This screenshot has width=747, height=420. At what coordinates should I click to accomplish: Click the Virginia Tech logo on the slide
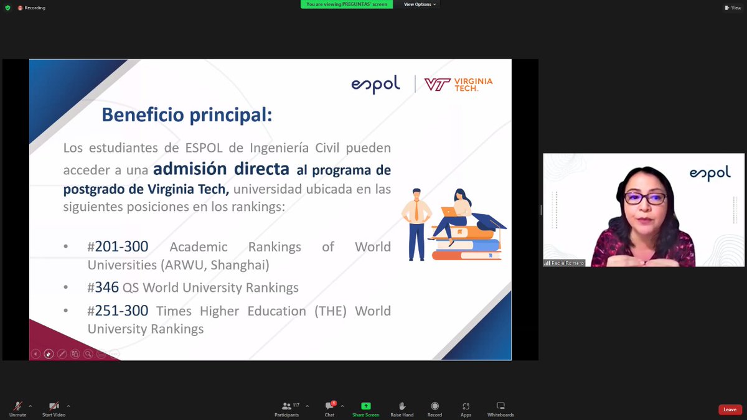(x=458, y=85)
